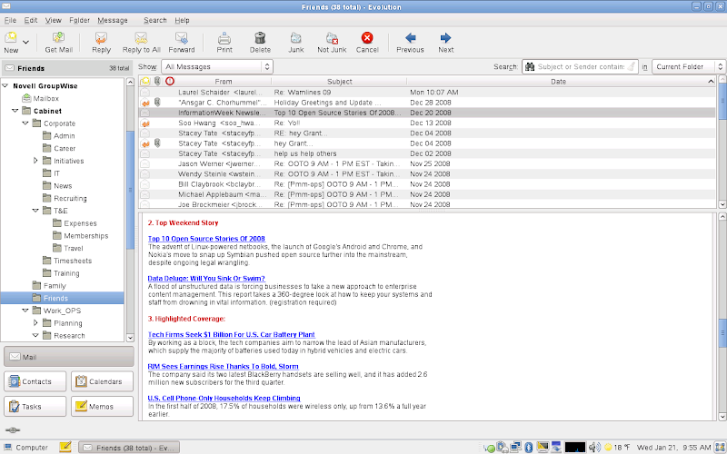Viewport: 727px width, 454px height.
Task: Sort messages by Subject column header
Action: pyautogui.click(x=339, y=82)
